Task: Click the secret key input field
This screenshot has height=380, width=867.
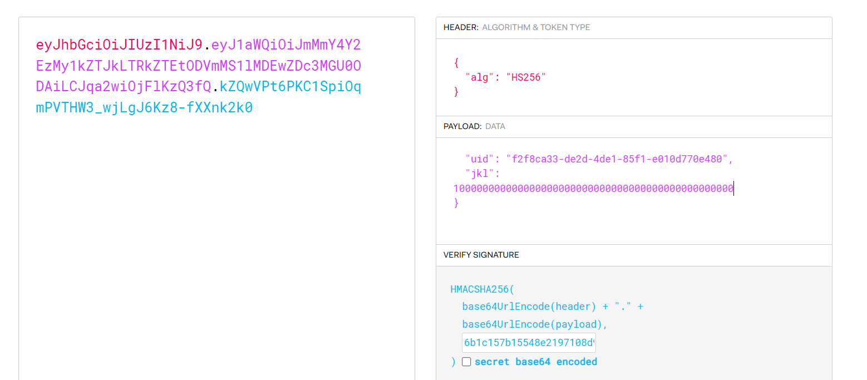Action: pos(528,343)
